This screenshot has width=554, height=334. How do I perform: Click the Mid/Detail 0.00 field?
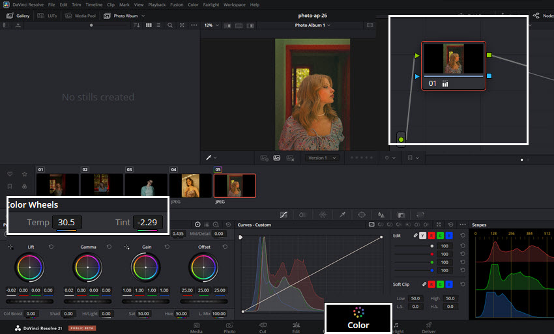click(219, 234)
